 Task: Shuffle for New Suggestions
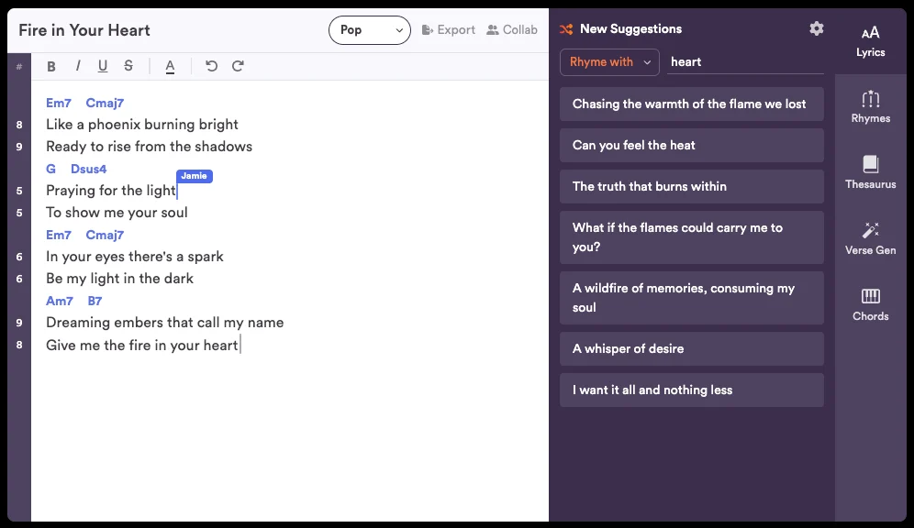tap(620, 29)
